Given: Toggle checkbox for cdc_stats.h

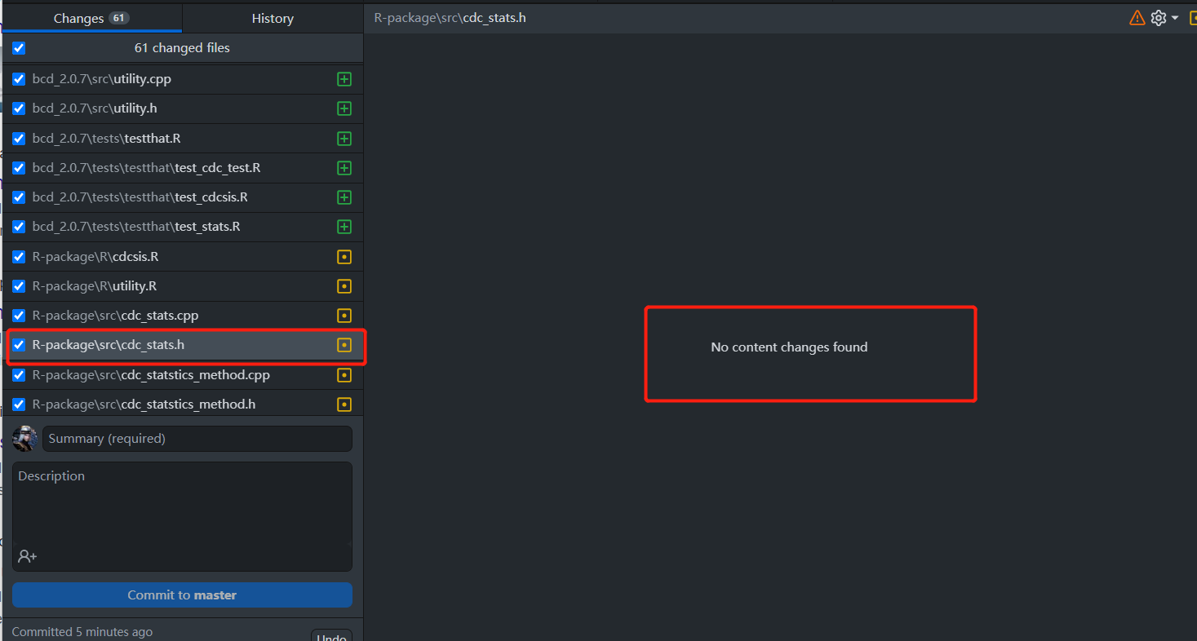Looking at the screenshot, I should point(19,345).
